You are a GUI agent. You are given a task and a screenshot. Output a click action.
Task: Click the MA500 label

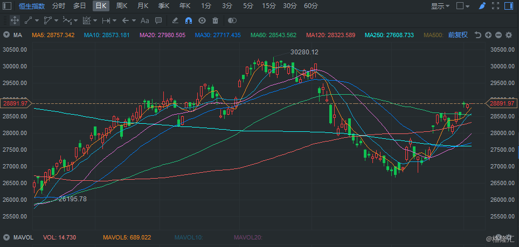point(434,35)
